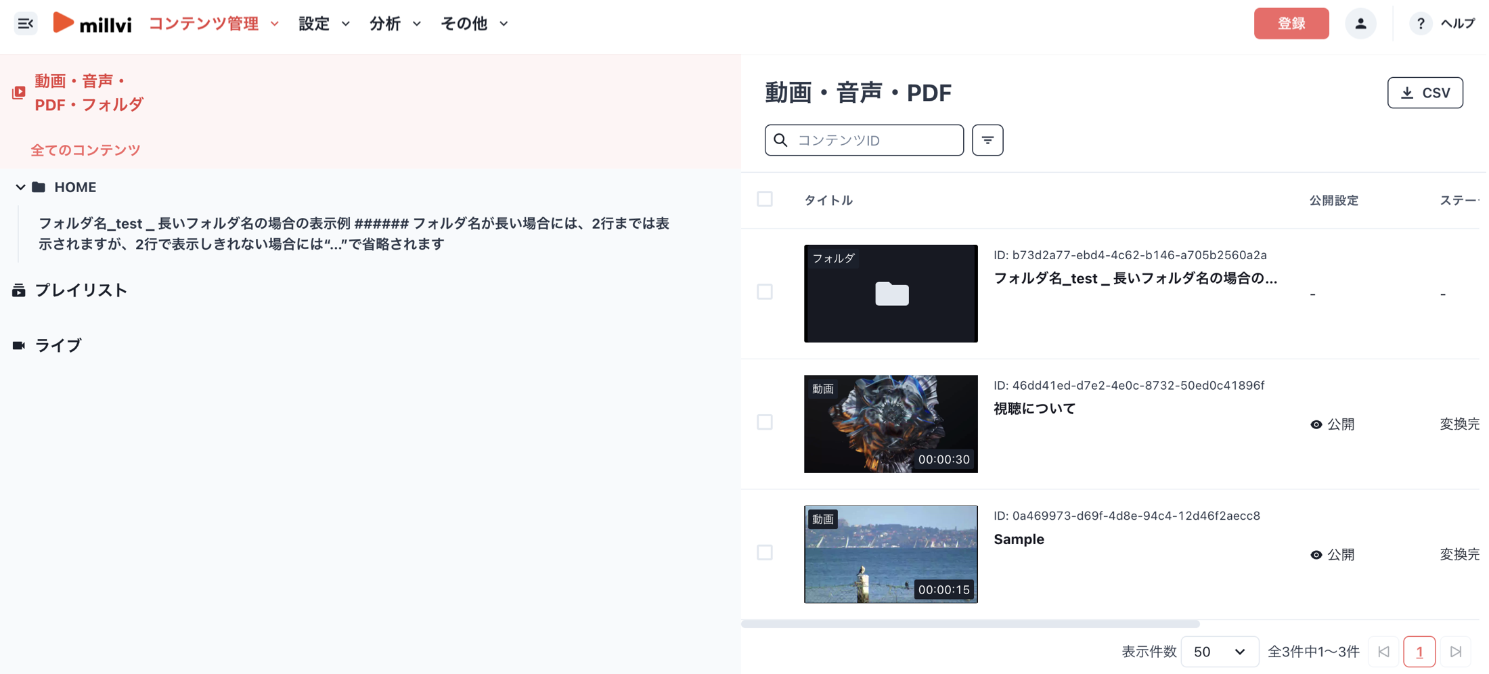Click the HOME folder icon
This screenshot has width=1489, height=674.
point(39,187)
